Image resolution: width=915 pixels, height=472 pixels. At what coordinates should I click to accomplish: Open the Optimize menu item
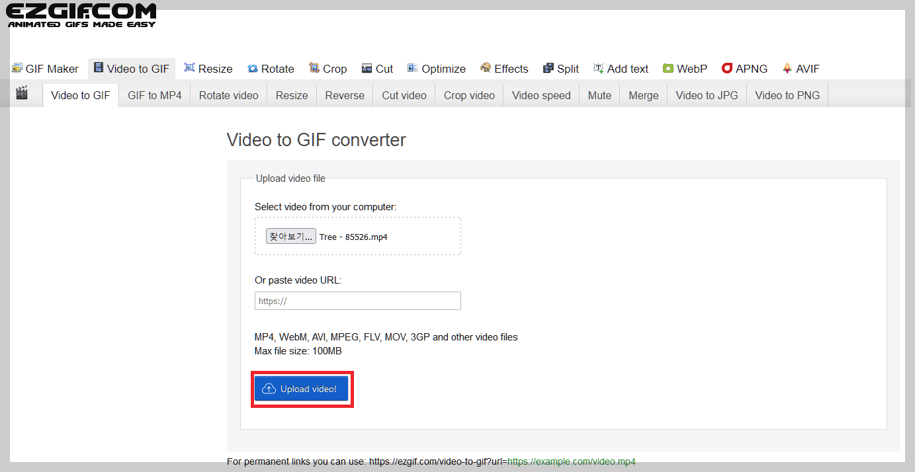click(x=437, y=69)
